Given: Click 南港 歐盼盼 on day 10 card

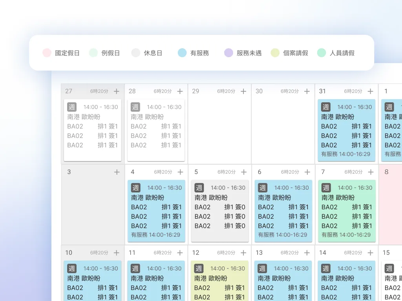Looking at the screenshot, I should tap(84, 278).
